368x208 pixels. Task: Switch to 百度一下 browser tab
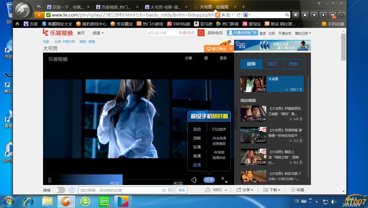(x=68, y=7)
